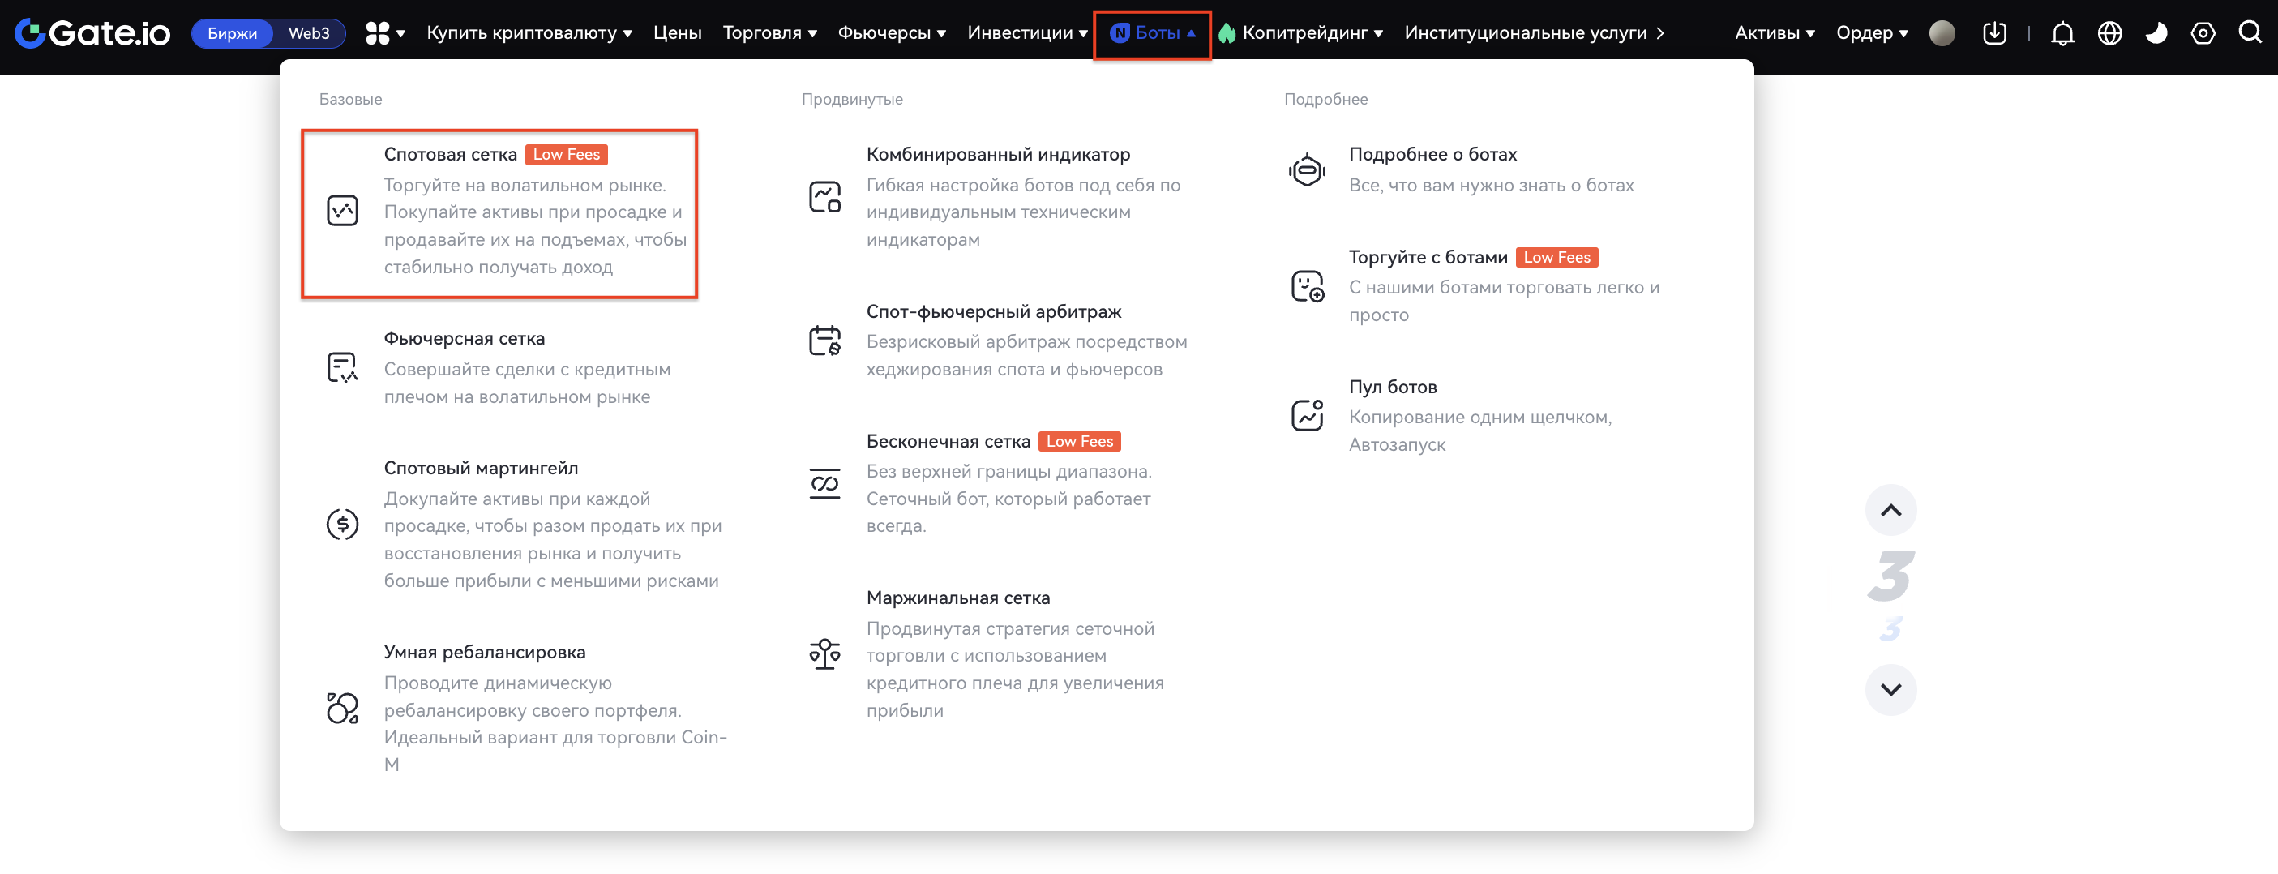Image resolution: width=2278 pixels, height=874 pixels.
Task: Click the download app icon
Action: pyautogui.click(x=1994, y=33)
